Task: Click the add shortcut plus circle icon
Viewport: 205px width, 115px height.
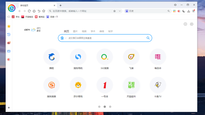Action: pyautogui.click(x=185, y=24)
